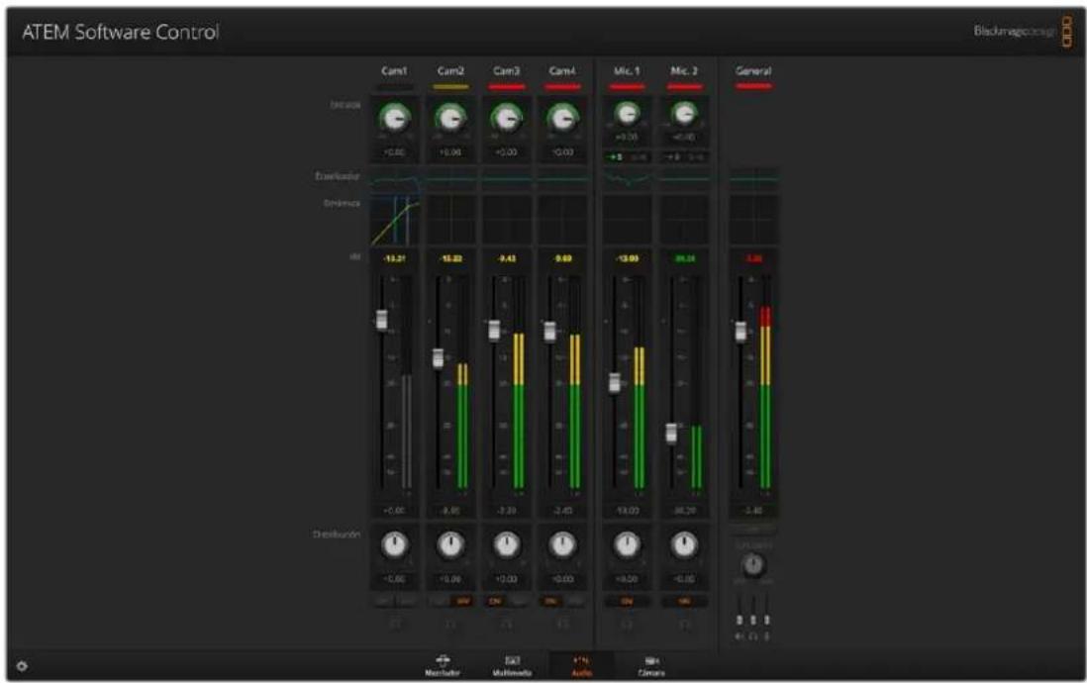Click the General monitor level knob
1087x683 pixels.
tap(753, 565)
